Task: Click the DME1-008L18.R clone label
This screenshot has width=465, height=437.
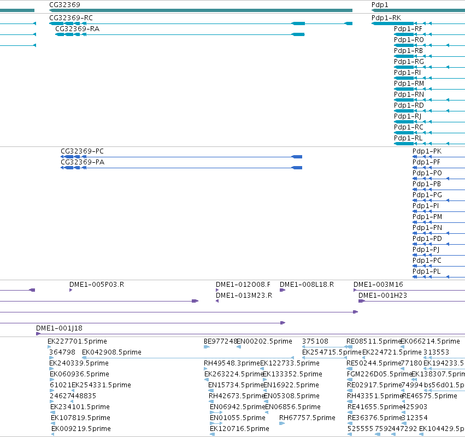Action: 307,285
